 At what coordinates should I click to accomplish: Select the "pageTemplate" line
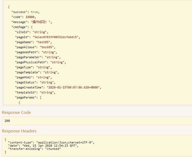point(37,73)
